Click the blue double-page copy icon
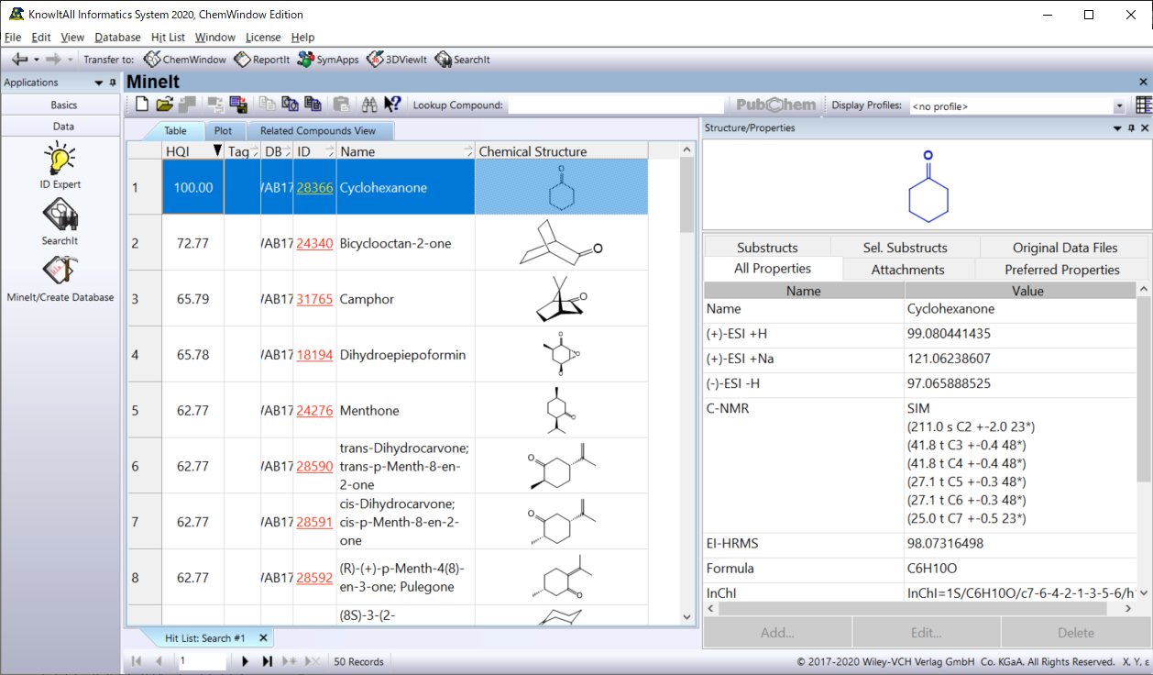1153x675 pixels. click(x=313, y=105)
